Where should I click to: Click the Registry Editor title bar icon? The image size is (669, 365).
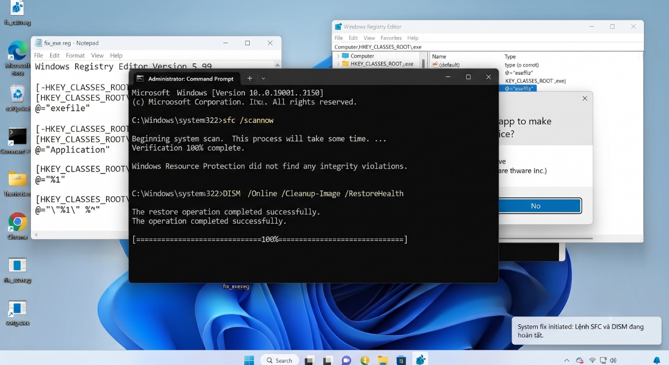coord(338,27)
